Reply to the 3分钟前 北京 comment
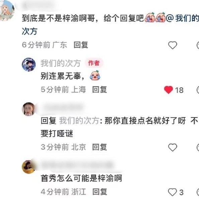This screenshot has height=199, width=199. tap(99, 147)
